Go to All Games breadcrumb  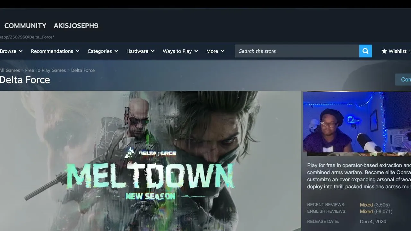[x=10, y=70]
